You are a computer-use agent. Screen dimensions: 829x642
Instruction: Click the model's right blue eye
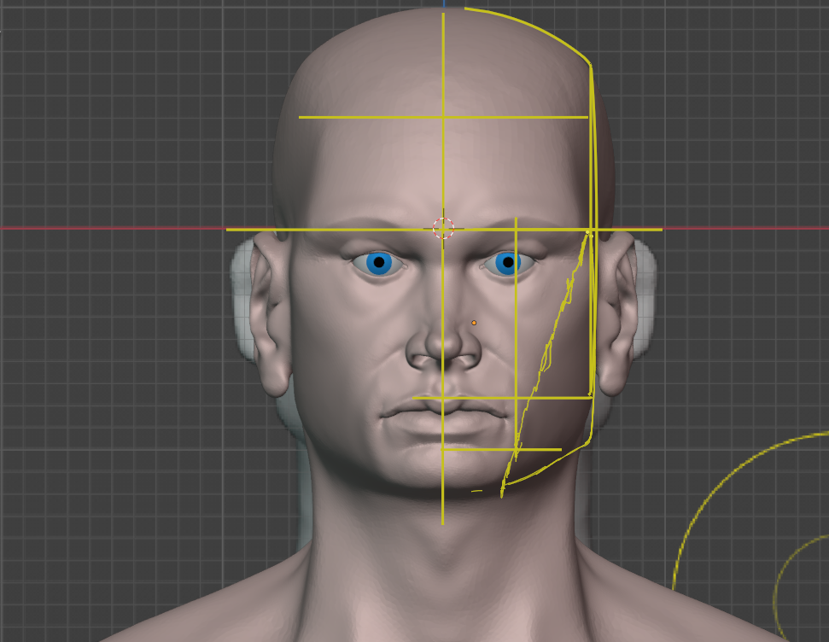[x=380, y=264]
